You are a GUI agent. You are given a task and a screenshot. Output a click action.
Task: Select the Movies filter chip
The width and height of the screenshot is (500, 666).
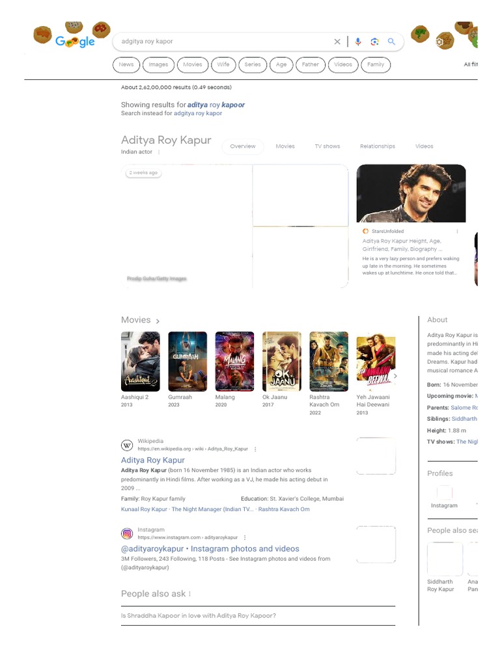193,64
